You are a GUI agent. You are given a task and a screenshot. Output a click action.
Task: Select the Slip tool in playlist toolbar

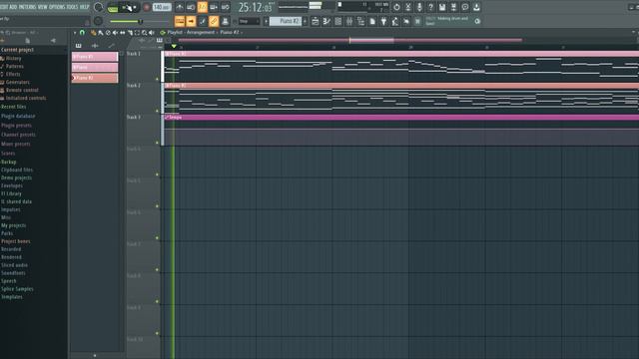coord(123,33)
